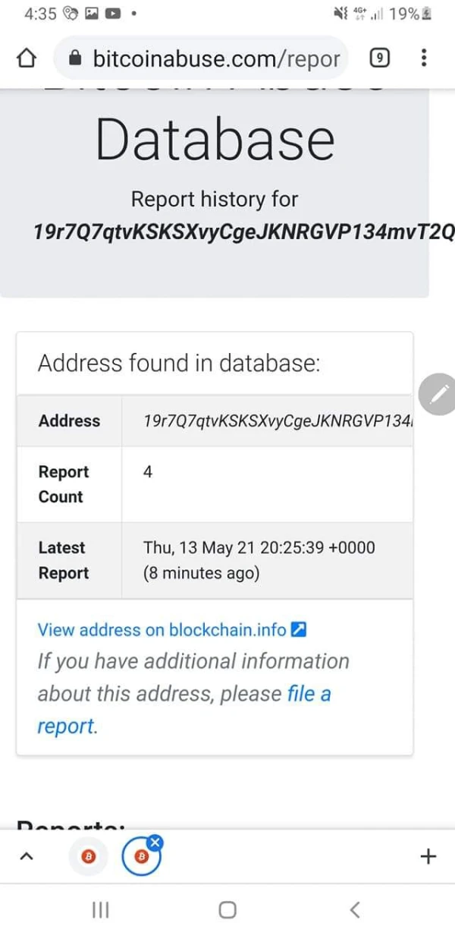The height and width of the screenshot is (936, 455).
Task: Tap the padlock site security icon
Action: 74,58
